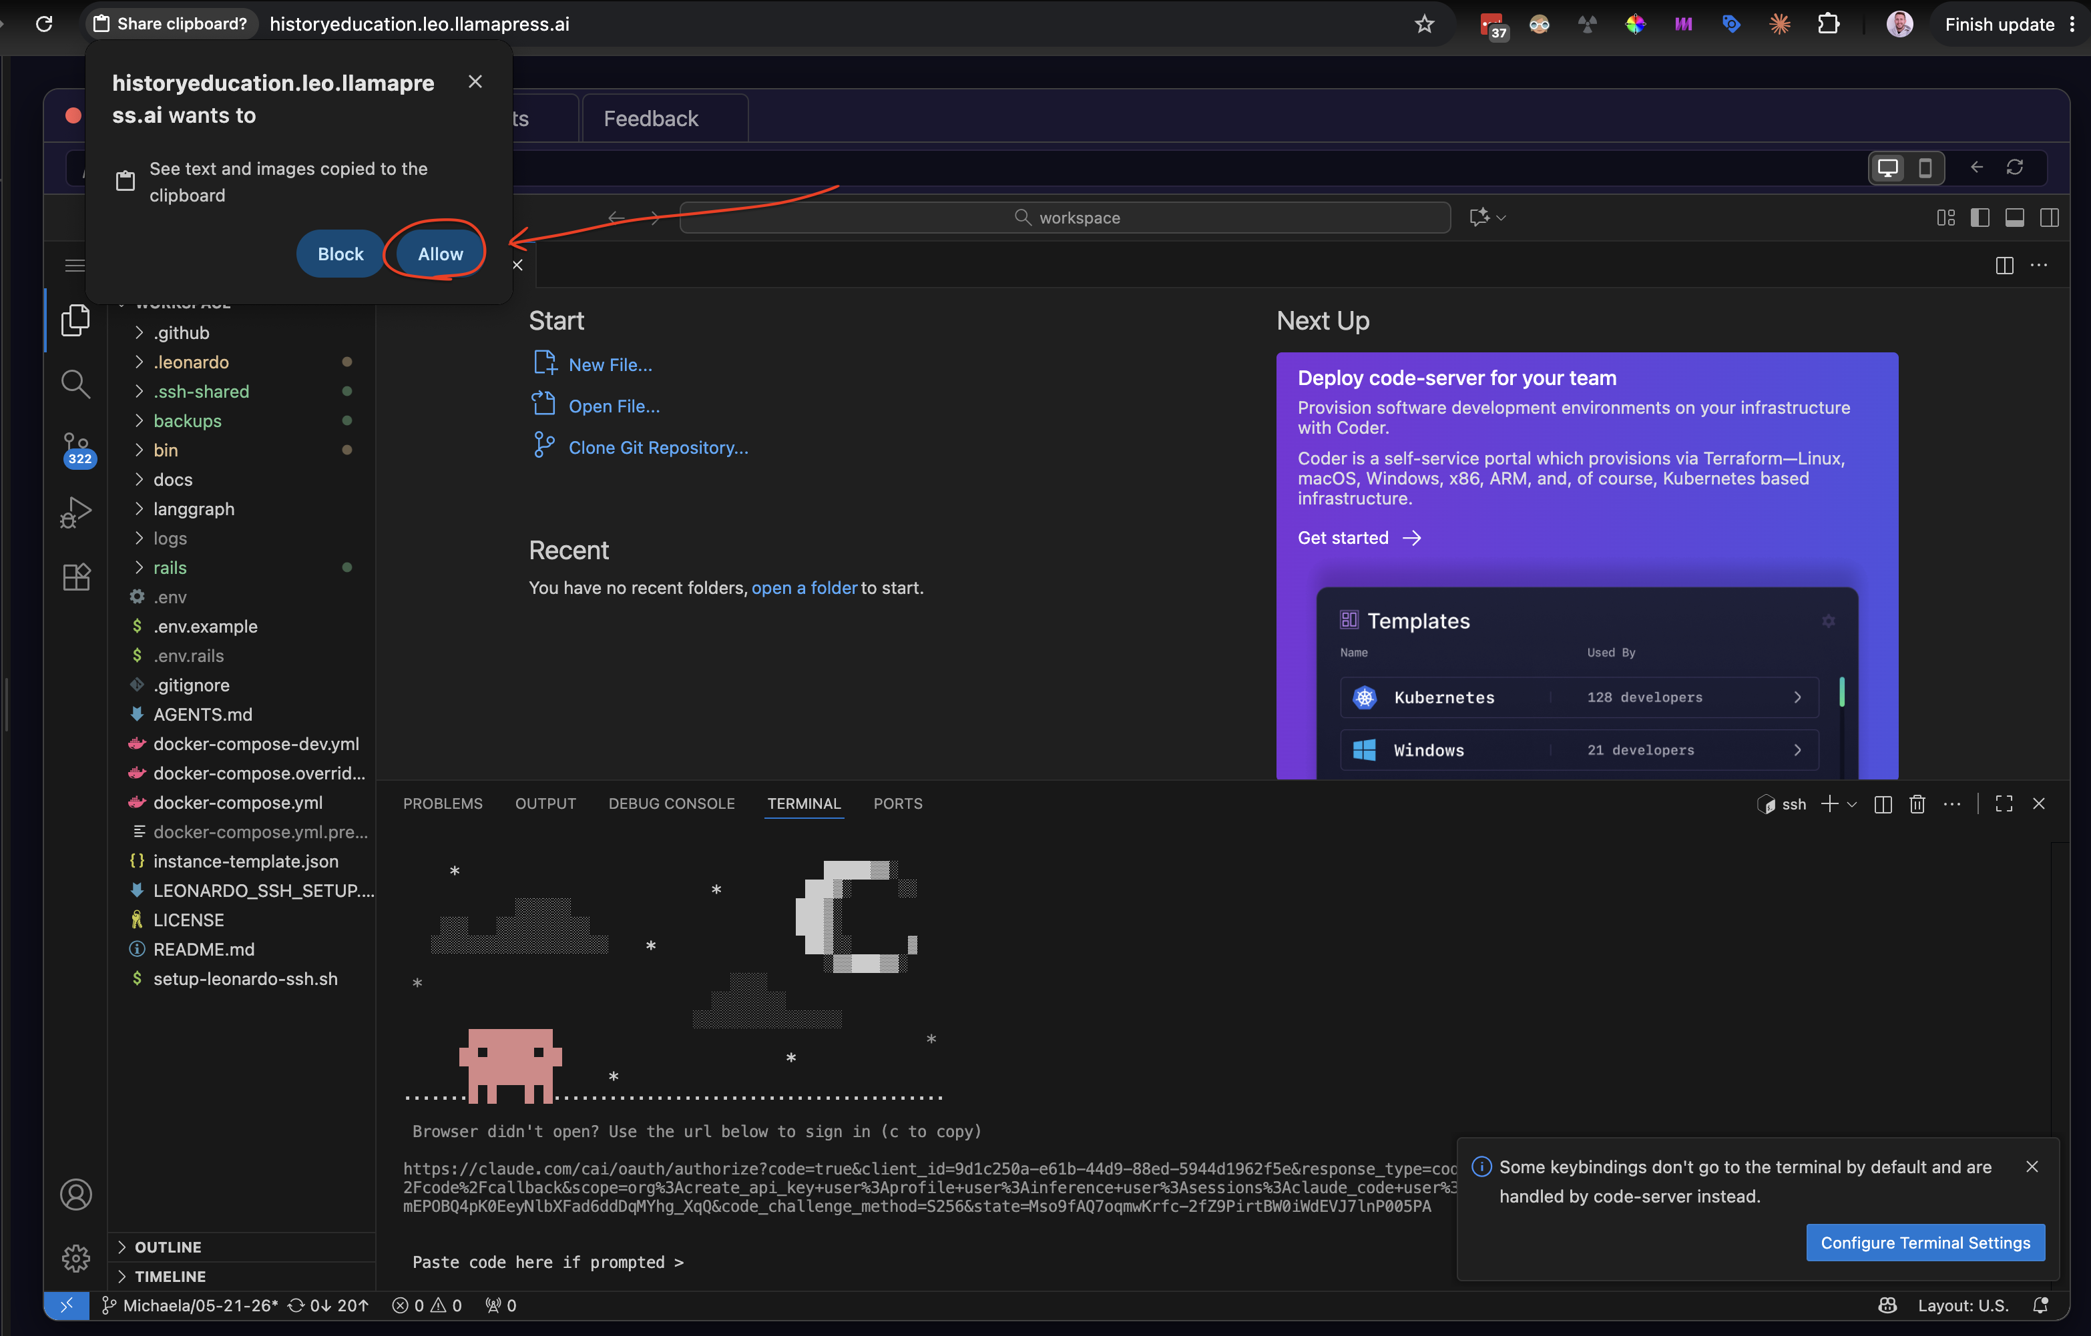Image resolution: width=2091 pixels, height=1336 pixels.
Task: Toggle the Secondary Side Bar
Action: point(2050,217)
